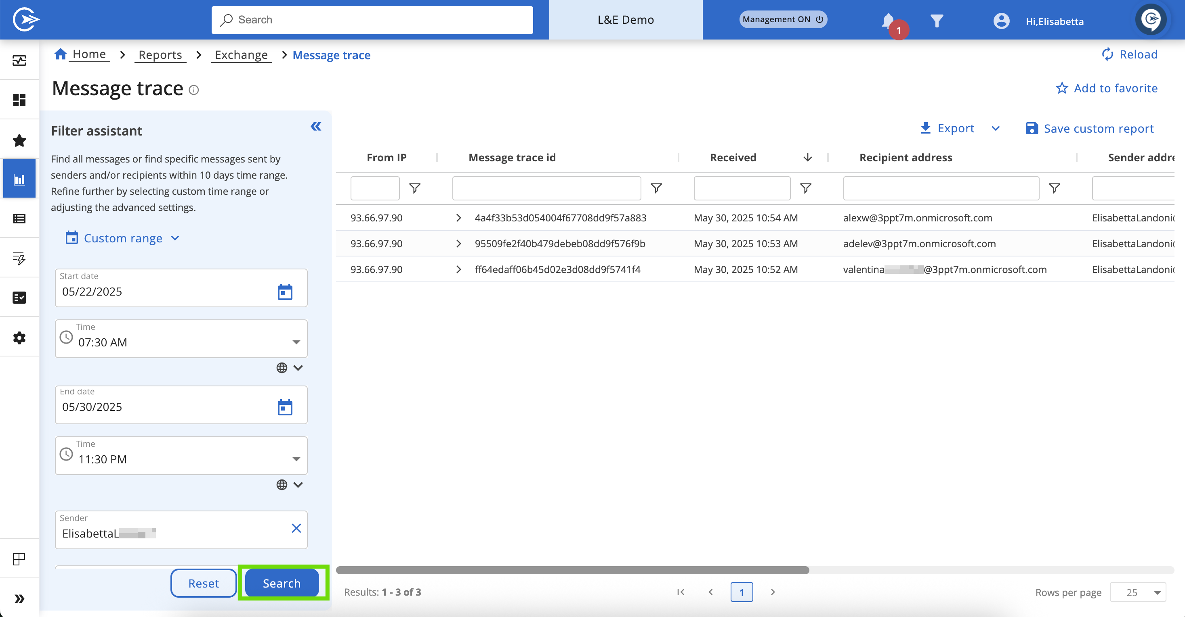Screen dimensions: 1185x617
Task: Open timezone globe selector under start time
Action: click(x=289, y=367)
